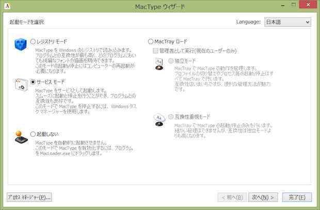Select the 互換性重視モード radio option
This screenshot has width=320, height=210.
pos(171,117)
